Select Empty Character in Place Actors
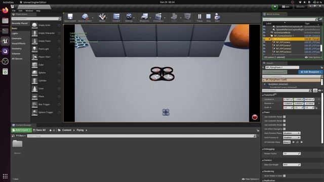Screen dimensions: 324x182 [x=46, y=33]
